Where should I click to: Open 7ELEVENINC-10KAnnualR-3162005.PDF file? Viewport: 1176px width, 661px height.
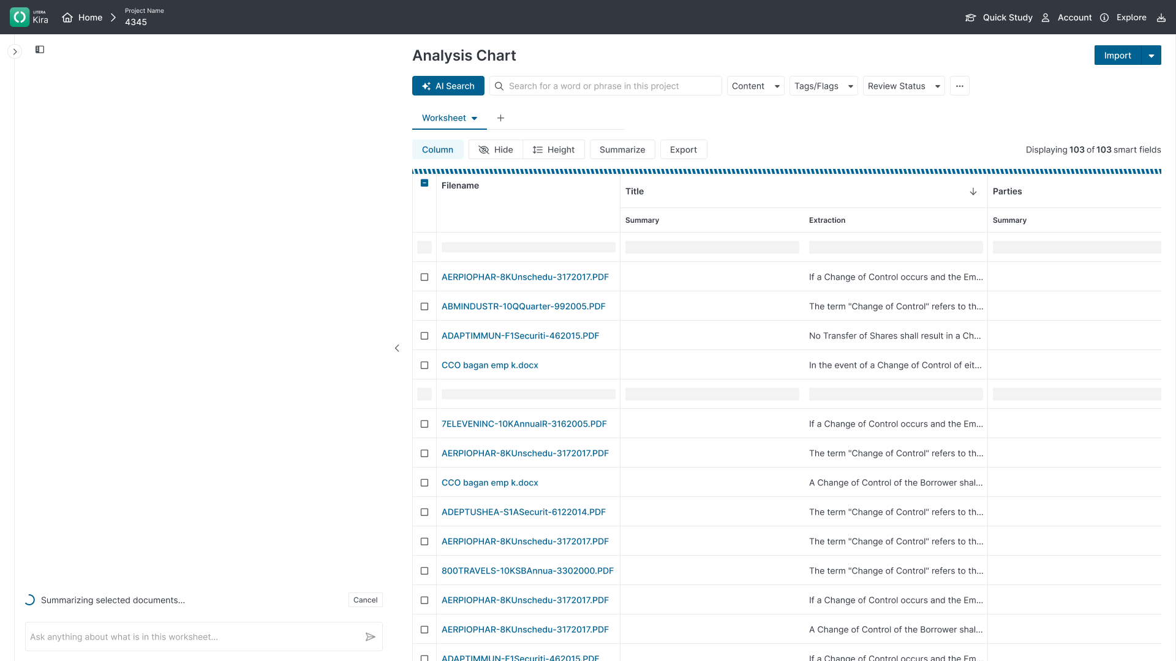(x=524, y=424)
